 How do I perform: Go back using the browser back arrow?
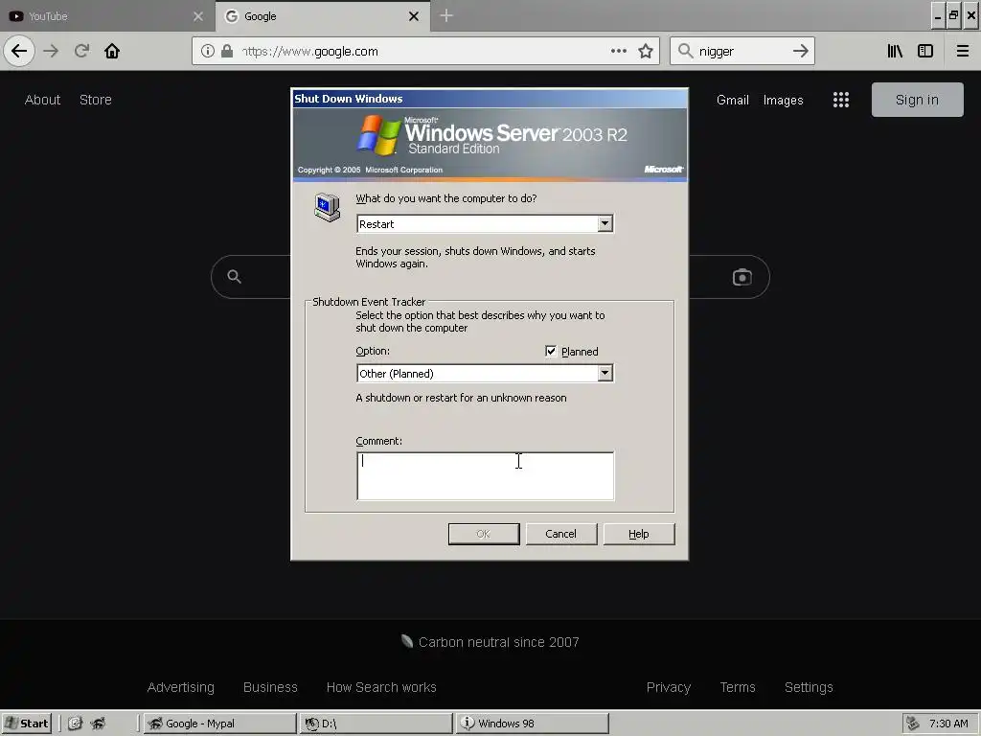click(x=19, y=51)
